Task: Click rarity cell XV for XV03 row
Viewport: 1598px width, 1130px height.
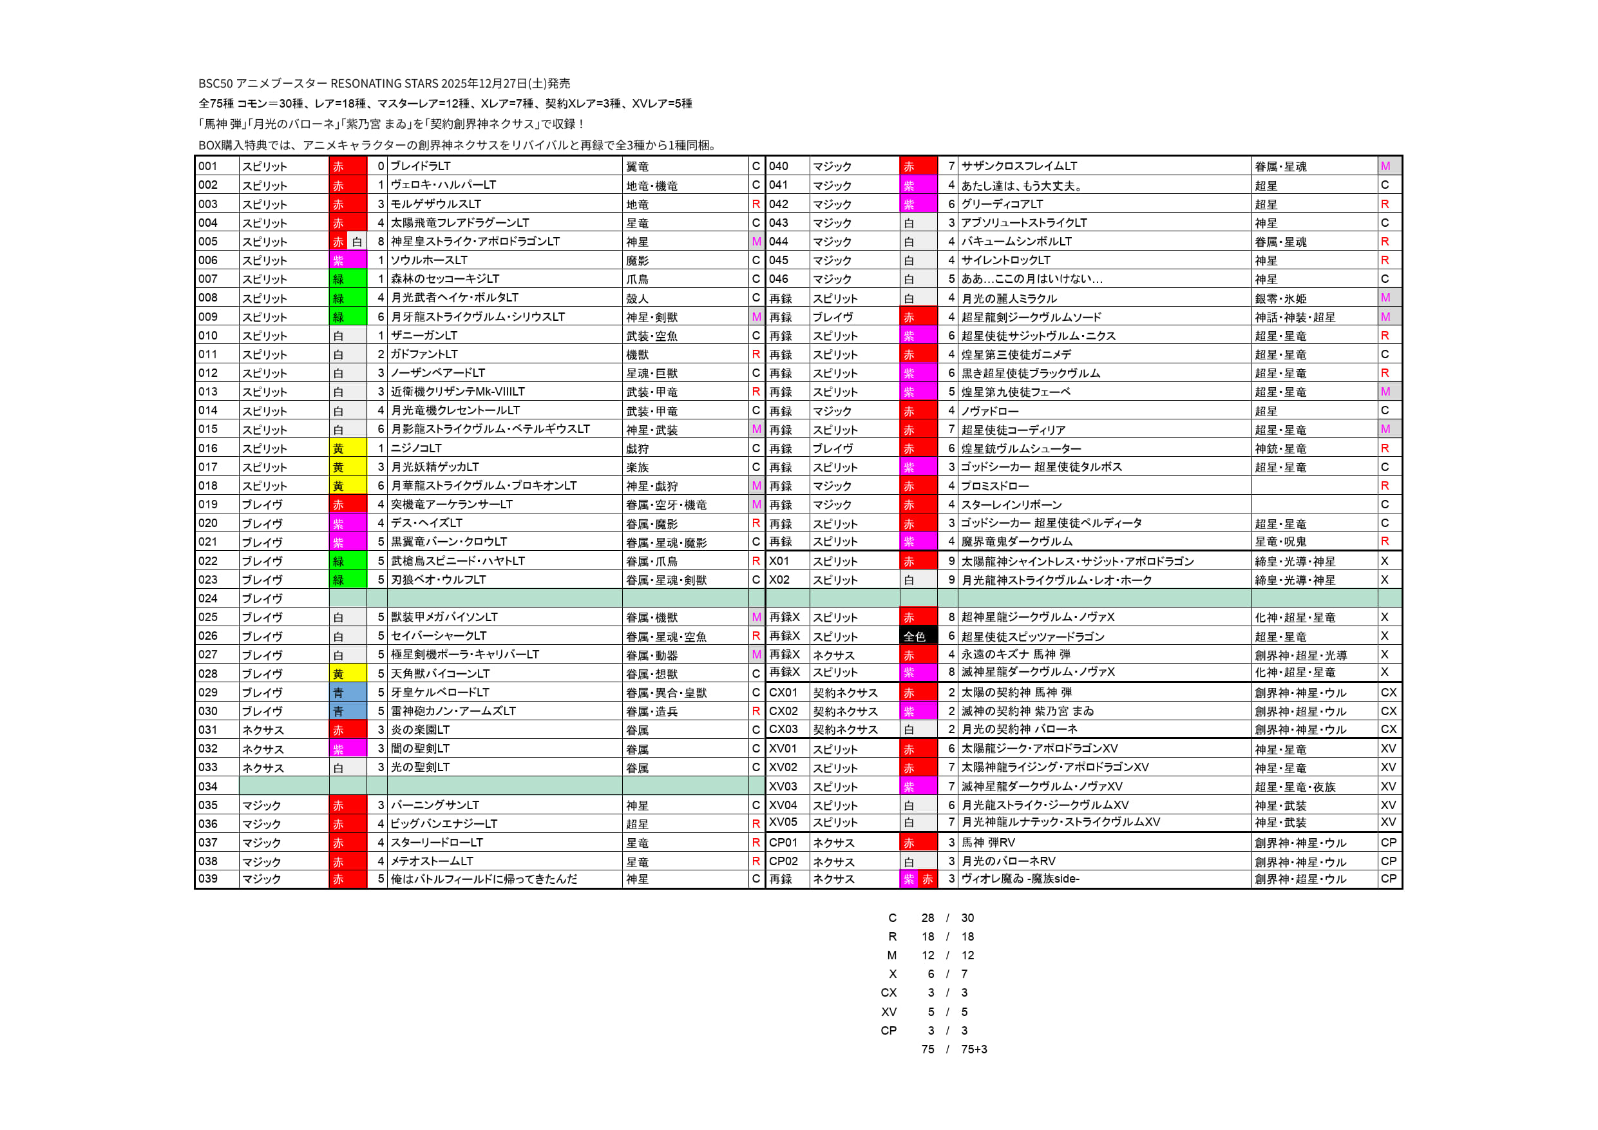Action: tap(1388, 787)
